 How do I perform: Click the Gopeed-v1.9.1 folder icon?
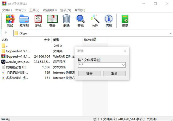coord(3,51)
